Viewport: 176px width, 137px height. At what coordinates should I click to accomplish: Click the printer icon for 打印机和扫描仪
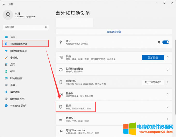coord(61,70)
